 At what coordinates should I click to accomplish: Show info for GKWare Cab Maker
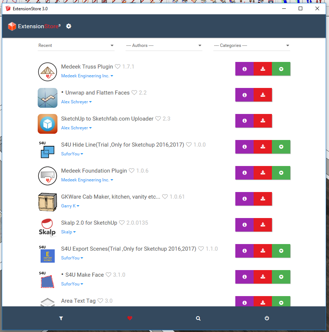pyautogui.click(x=244, y=199)
